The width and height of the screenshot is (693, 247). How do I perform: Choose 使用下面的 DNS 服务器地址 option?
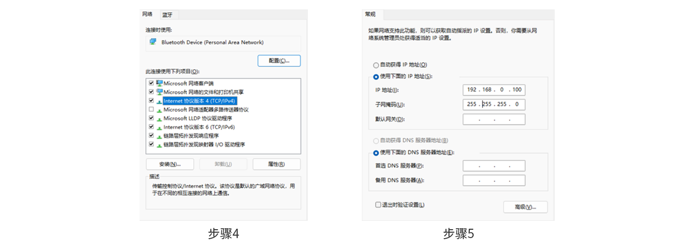click(x=376, y=153)
